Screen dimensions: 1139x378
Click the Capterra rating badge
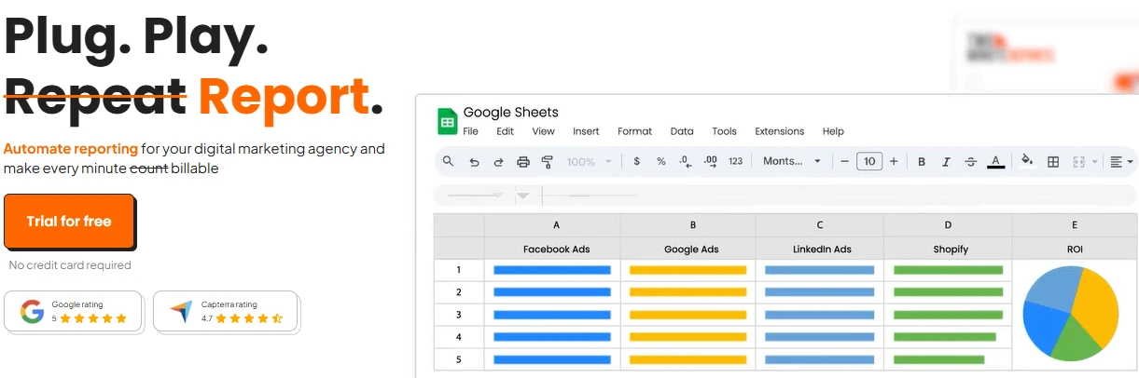pos(226,311)
